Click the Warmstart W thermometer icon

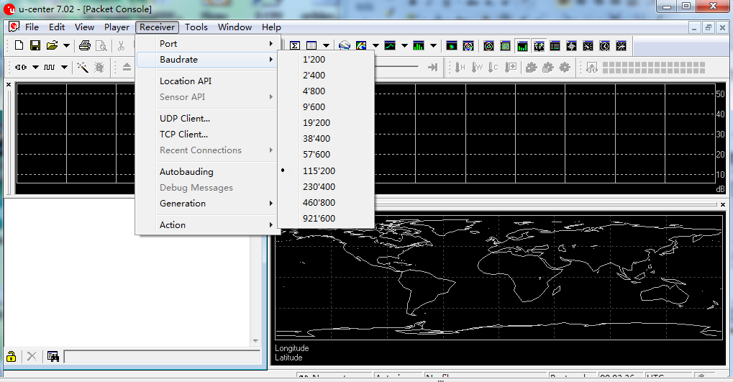477,68
